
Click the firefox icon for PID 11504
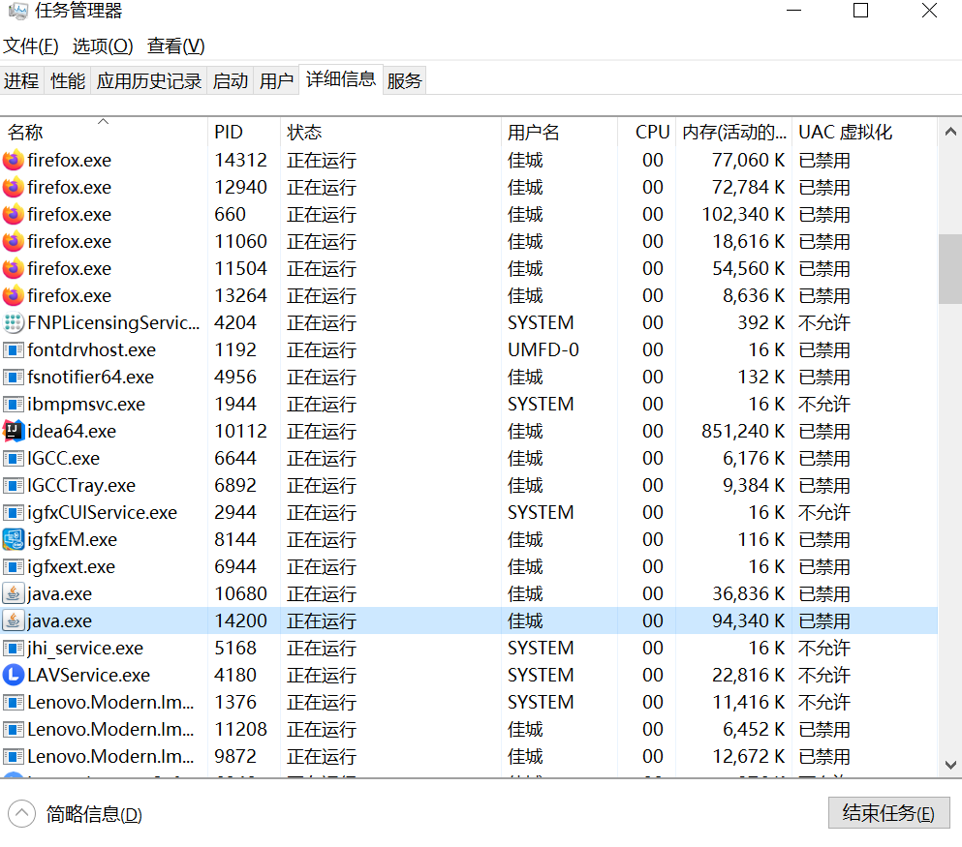(14, 268)
